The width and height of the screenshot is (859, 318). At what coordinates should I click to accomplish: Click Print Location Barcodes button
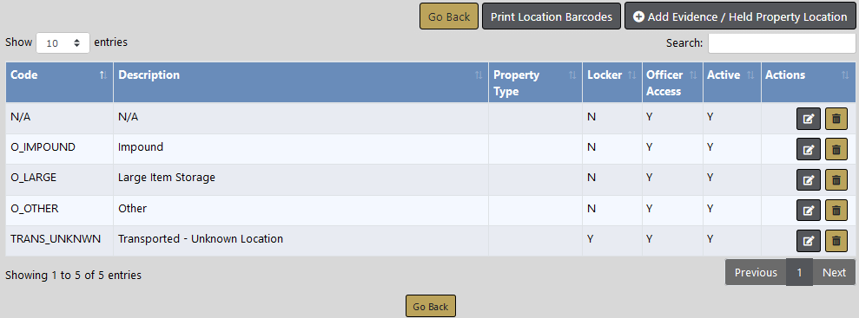552,16
